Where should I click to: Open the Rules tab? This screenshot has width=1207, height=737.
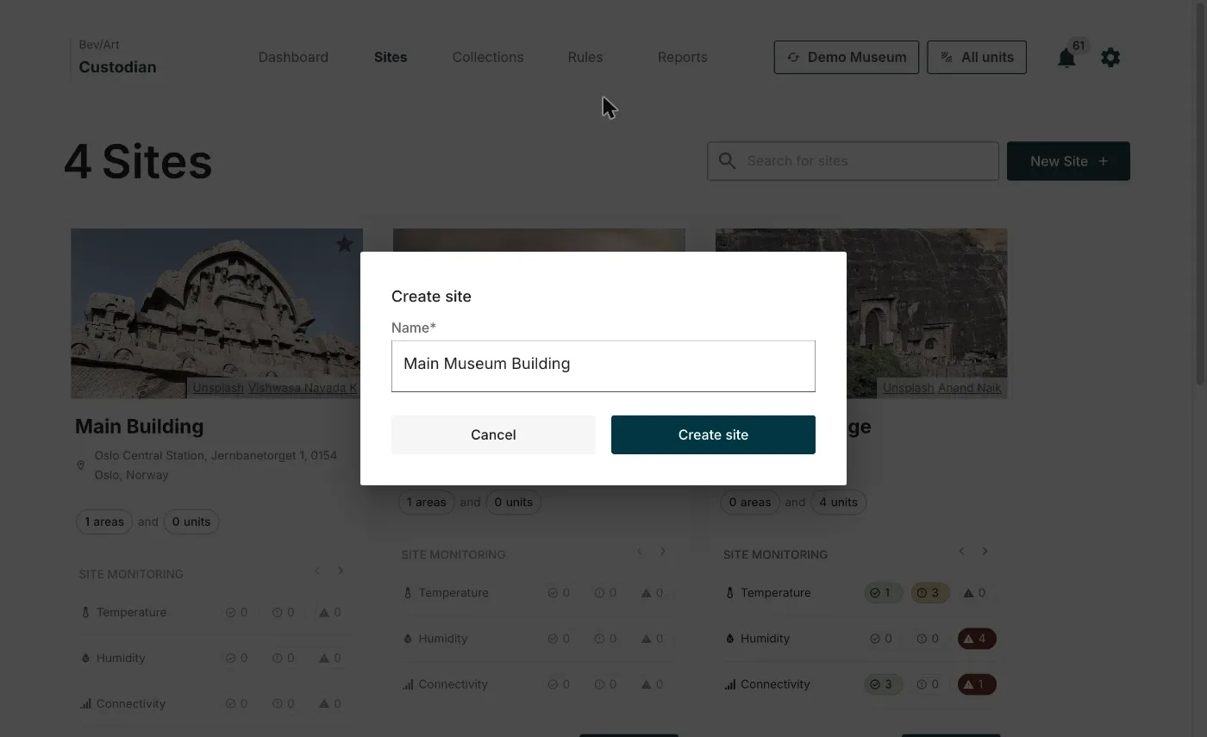coord(585,58)
